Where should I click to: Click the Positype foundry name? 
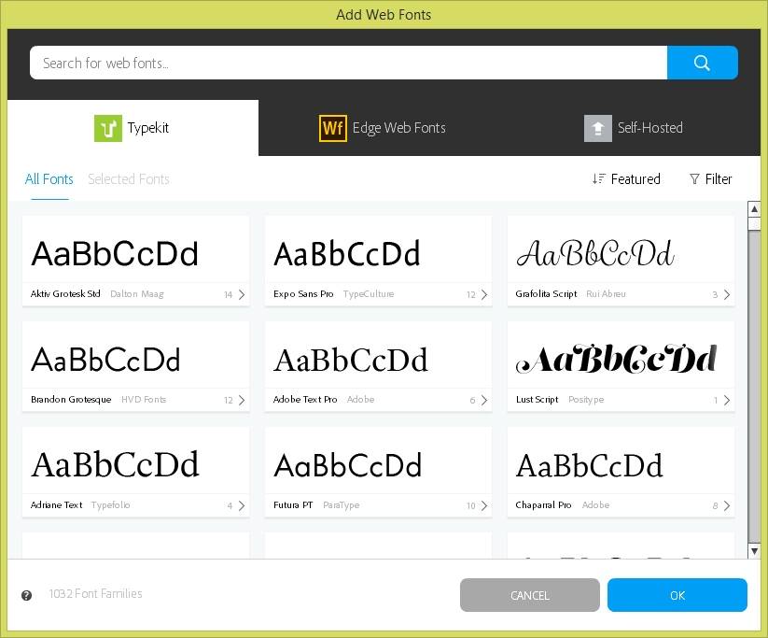586,400
